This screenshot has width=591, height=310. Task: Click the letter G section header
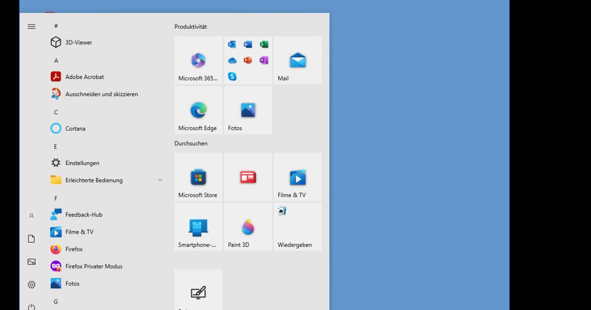tap(56, 302)
